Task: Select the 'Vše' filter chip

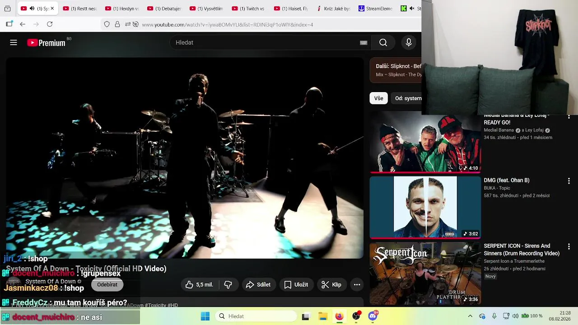Action: pos(378,98)
